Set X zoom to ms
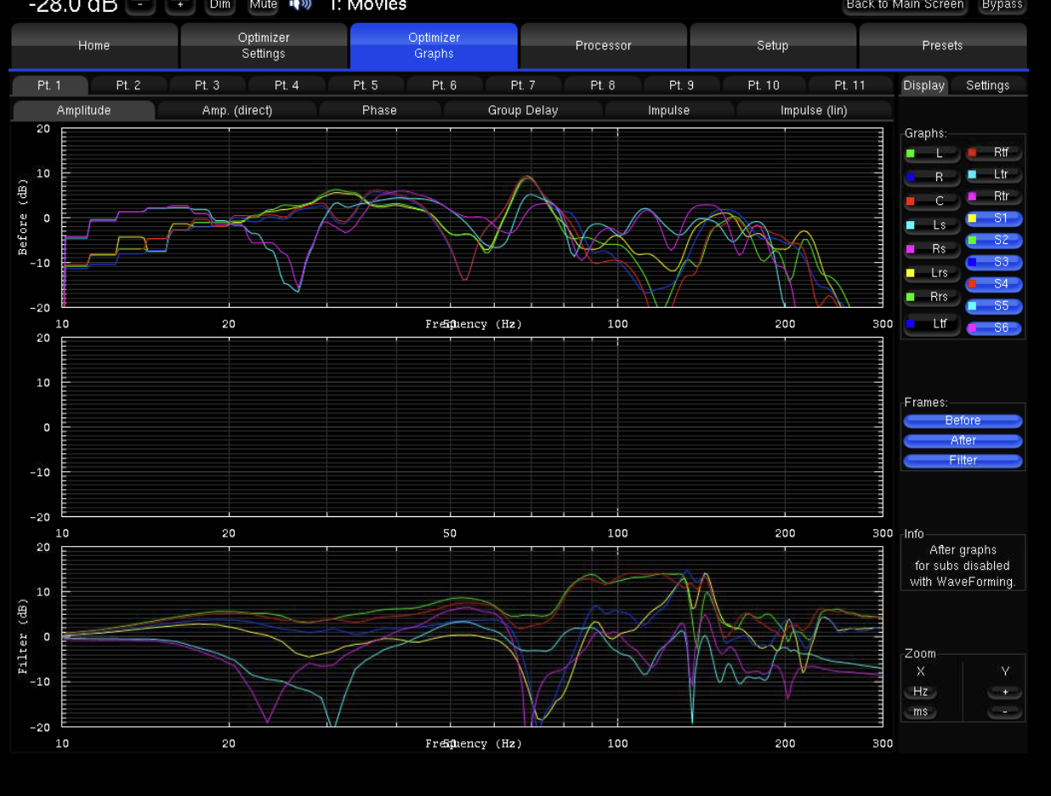This screenshot has width=1051, height=796. [920, 712]
